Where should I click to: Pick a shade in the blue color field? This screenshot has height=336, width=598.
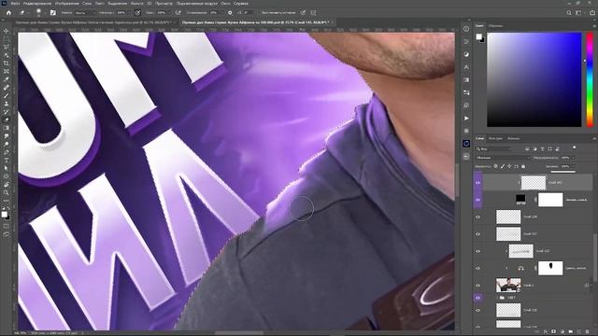[534, 79]
